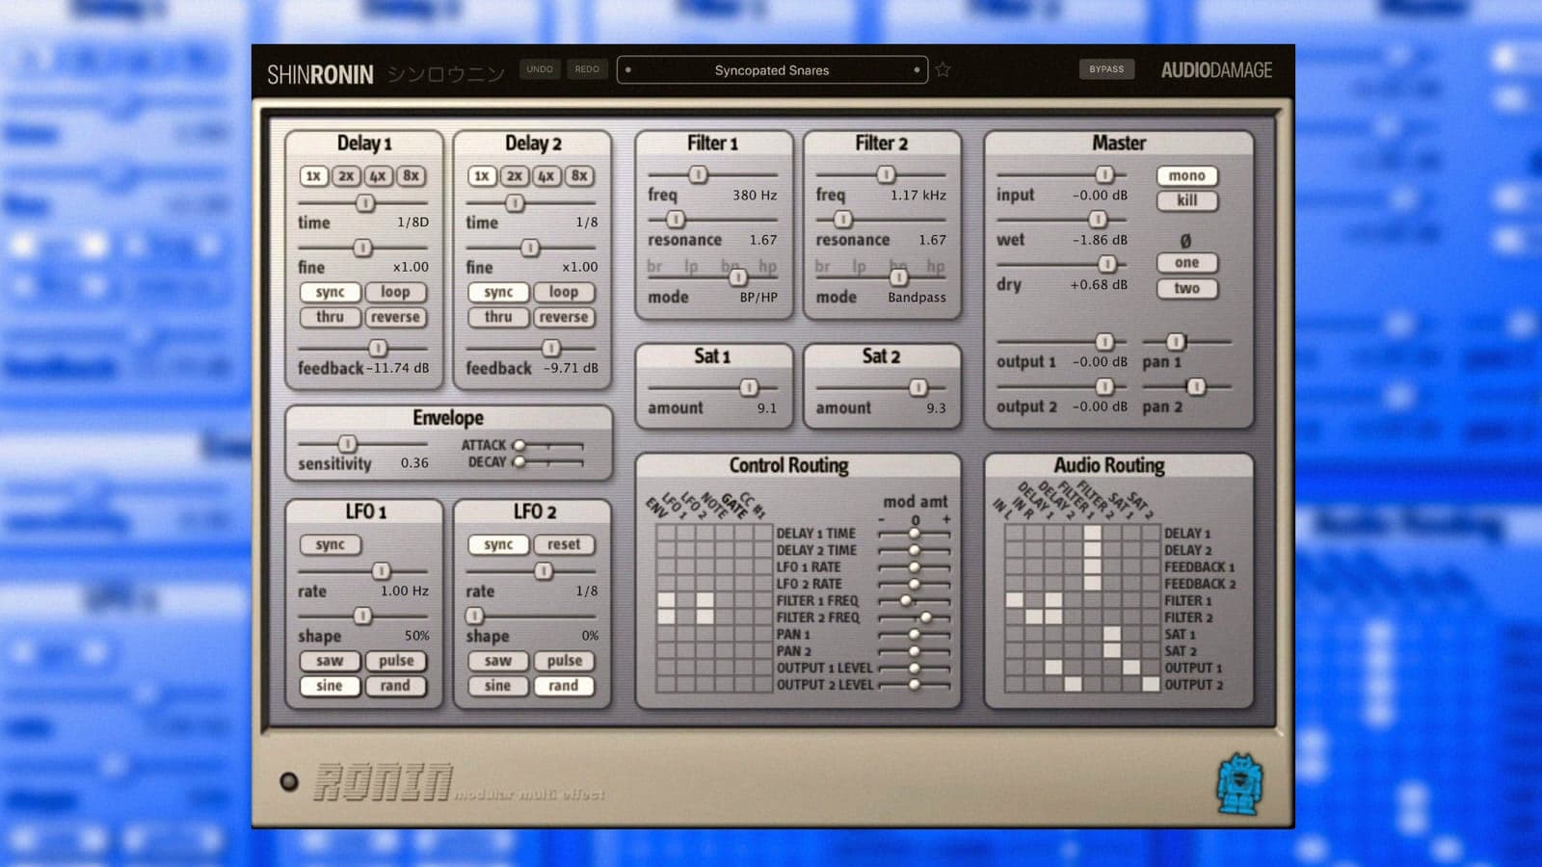Image resolution: width=1542 pixels, height=867 pixels.
Task: Select sine shape in LFO 1
Action: pos(330,686)
